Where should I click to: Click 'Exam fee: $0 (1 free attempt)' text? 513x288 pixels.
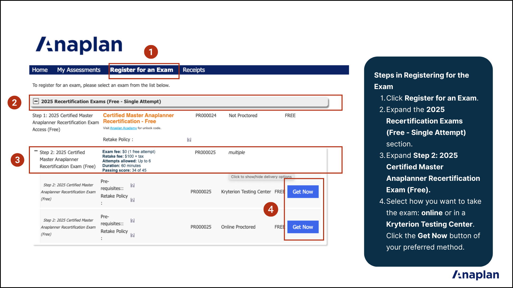tap(129, 152)
